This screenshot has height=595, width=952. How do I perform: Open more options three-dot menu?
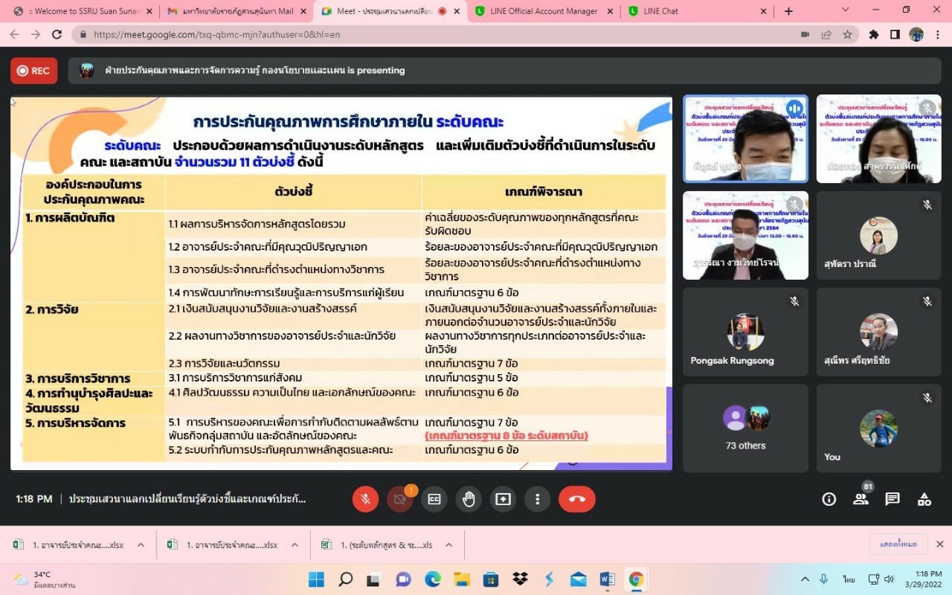pos(537,499)
